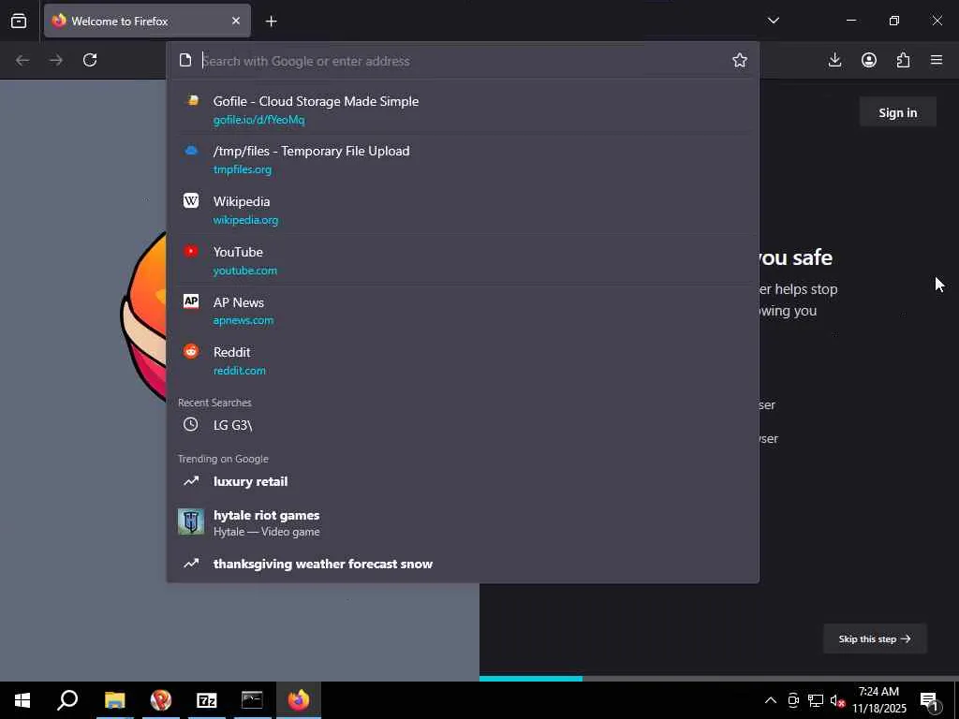Open the recent browsing (Firefox View) icon
Screen dimensions: 959x719
coord(19,21)
